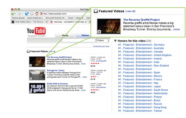Add Portugal Vs. Turkey to QuickList plus icon
The width and height of the screenshot is (186, 118).
(x=31, y=79)
